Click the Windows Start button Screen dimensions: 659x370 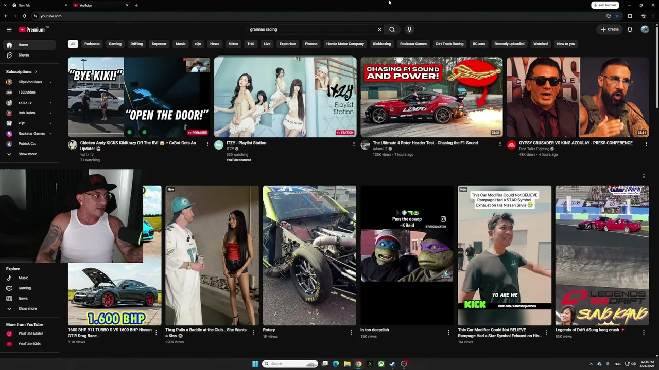point(255,364)
